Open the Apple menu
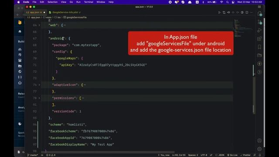Viewport: 279px width, 157px height. point(18,2)
